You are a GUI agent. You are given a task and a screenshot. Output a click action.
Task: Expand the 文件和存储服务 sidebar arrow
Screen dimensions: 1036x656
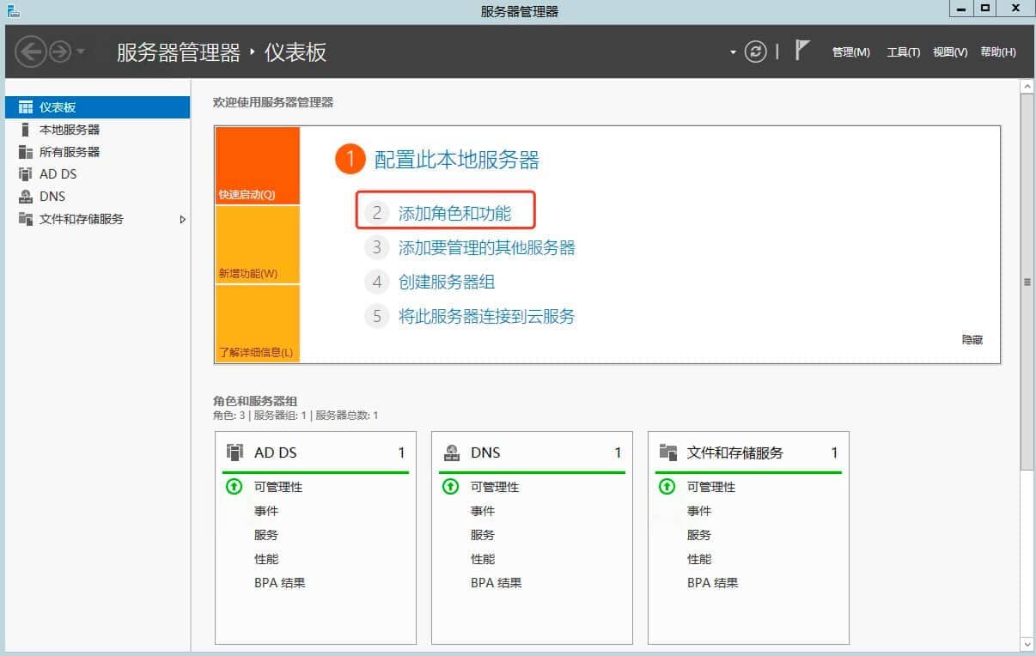point(182,219)
